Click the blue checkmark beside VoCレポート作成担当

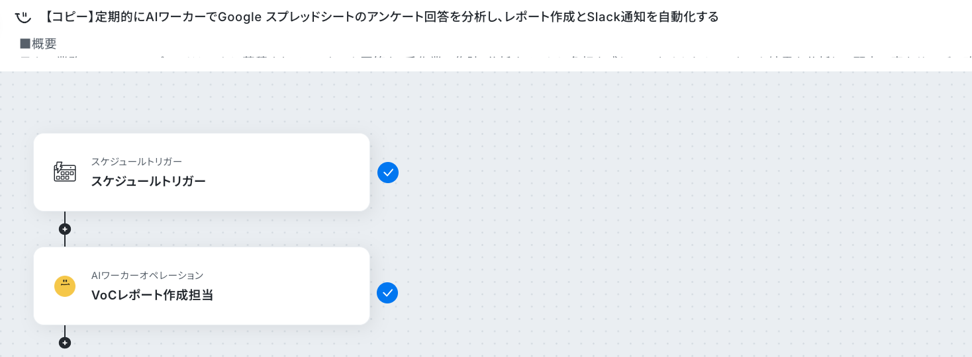(387, 293)
